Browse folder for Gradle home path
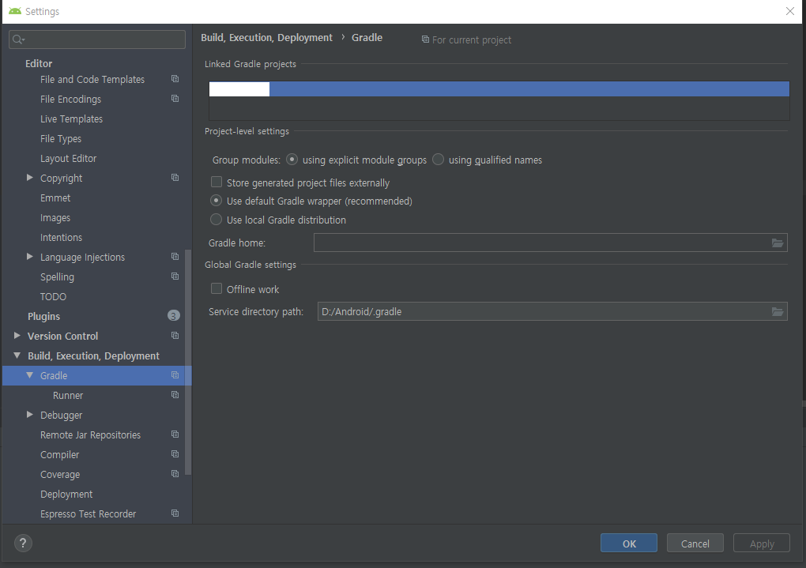The width and height of the screenshot is (806, 568). point(778,243)
